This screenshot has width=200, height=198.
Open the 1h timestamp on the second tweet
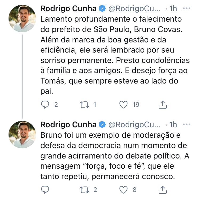(x=173, y=125)
